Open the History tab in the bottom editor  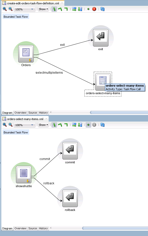(43, 228)
